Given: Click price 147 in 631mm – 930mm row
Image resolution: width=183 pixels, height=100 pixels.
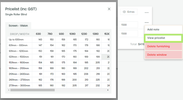Looking at the screenshot, I should coord(40,45).
